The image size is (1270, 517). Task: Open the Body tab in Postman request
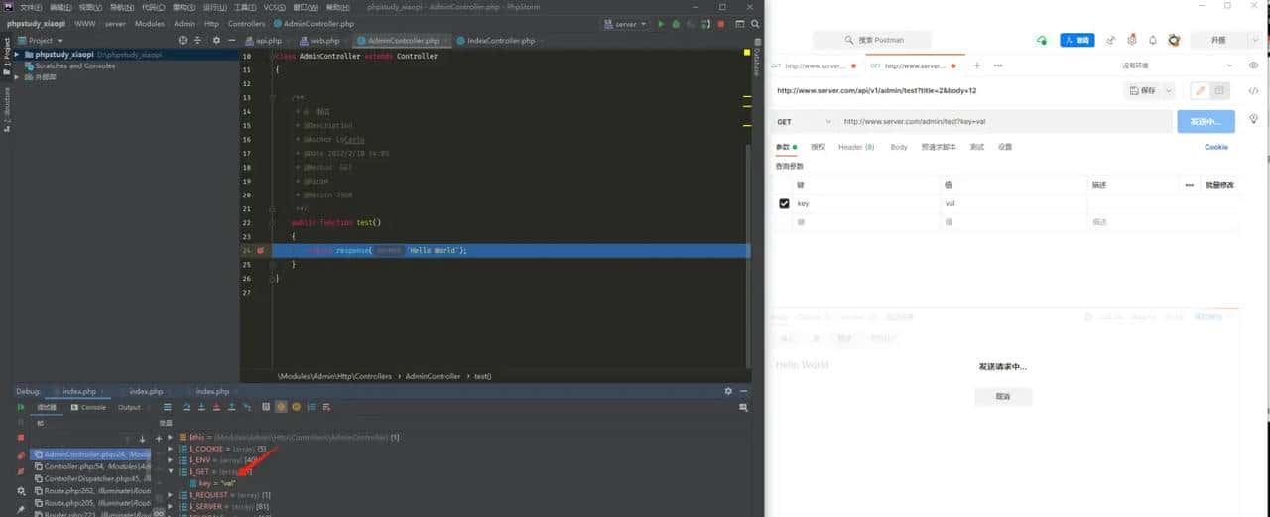pyautogui.click(x=899, y=147)
